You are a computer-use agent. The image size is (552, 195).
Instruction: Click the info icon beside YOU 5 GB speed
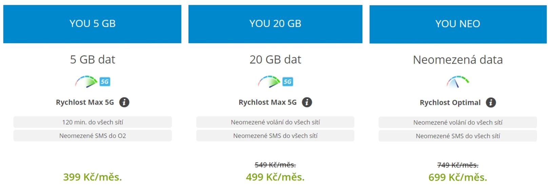pyautogui.click(x=124, y=102)
